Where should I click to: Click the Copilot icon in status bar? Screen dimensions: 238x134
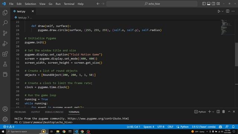pos(221,127)
